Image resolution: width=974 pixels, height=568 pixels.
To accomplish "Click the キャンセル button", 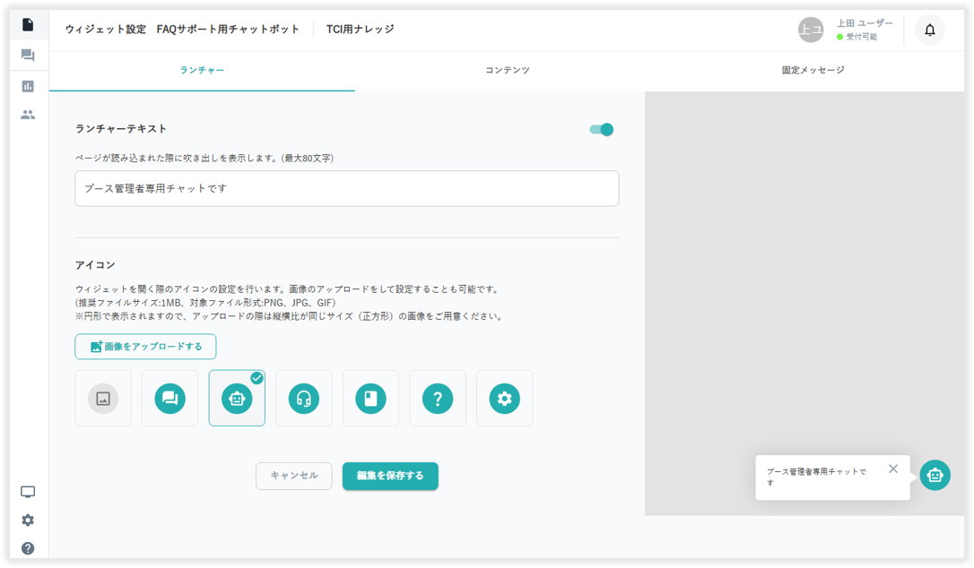I will point(294,476).
